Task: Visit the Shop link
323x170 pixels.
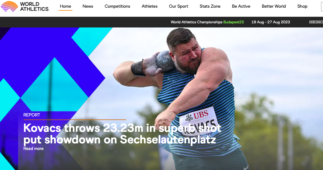Action: coord(302,6)
